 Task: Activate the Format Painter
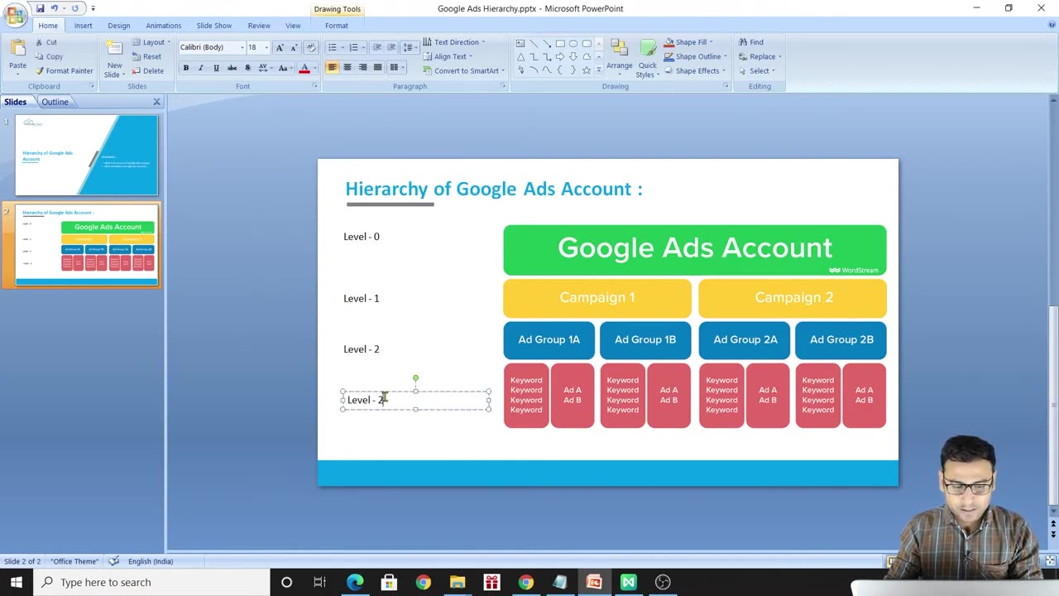[64, 70]
